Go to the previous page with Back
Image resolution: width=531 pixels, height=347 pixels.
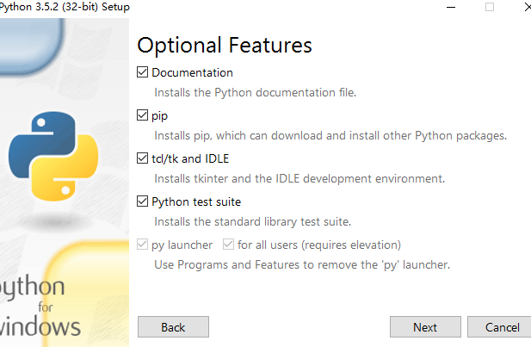[x=173, y=327]
